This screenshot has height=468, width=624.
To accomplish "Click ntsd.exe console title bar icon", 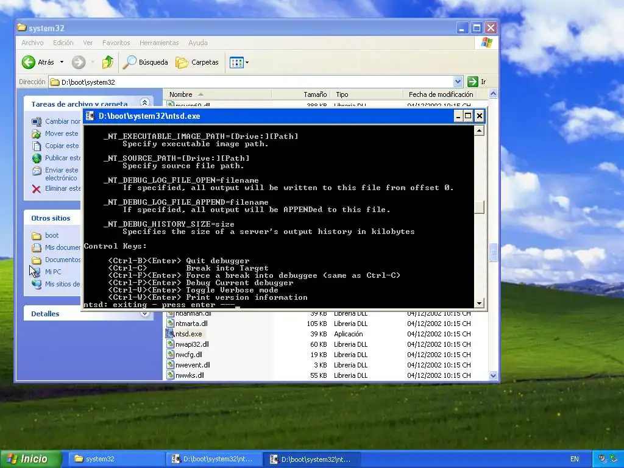I will 90,116.
